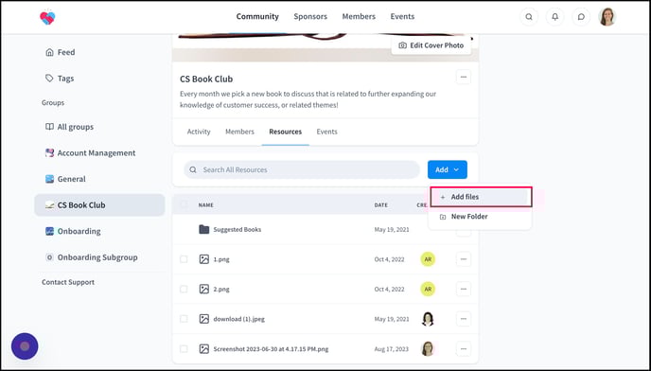
Task: Click the Tags tag icon
Action: pyautogui.click(x=49, y=79)
